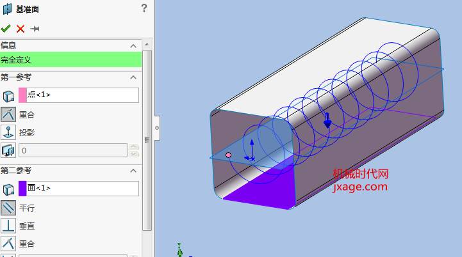Increase the value with the stepper up arrow
The image size is (462, 257).
133,147
